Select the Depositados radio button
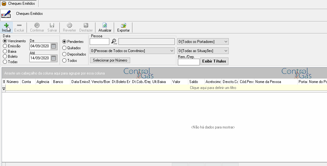The image size is (327, 166). (x=64, y=54)
